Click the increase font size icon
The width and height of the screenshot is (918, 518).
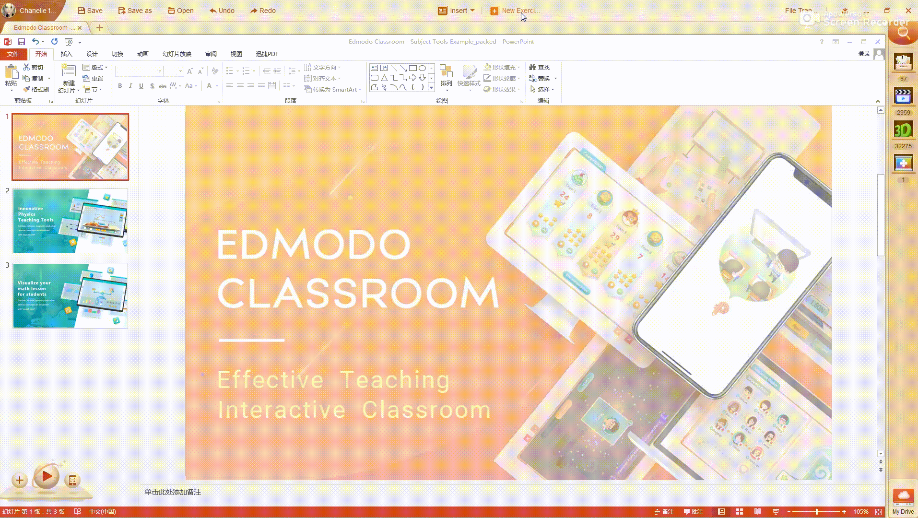pyautogui.click(x=190, y=71)
